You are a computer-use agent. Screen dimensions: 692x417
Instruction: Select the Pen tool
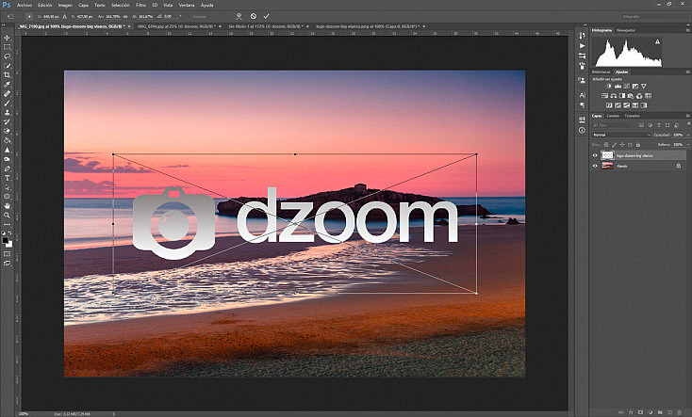7,168
